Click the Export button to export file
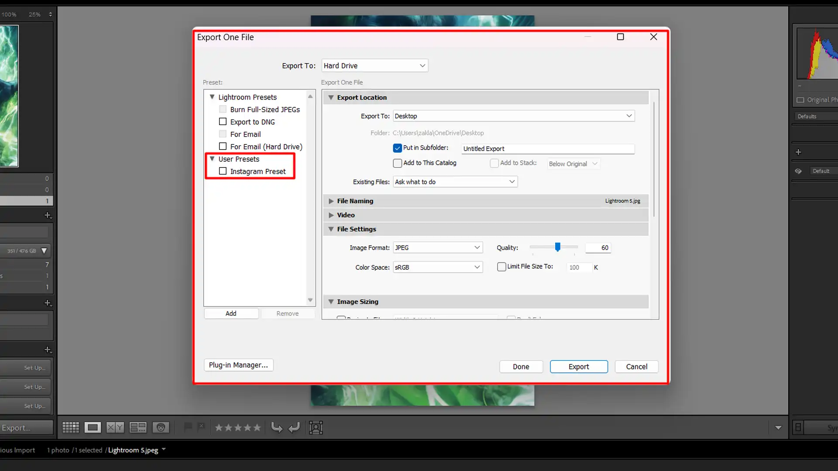This screenshot has height=471, width=838. [x=578, y=366]
